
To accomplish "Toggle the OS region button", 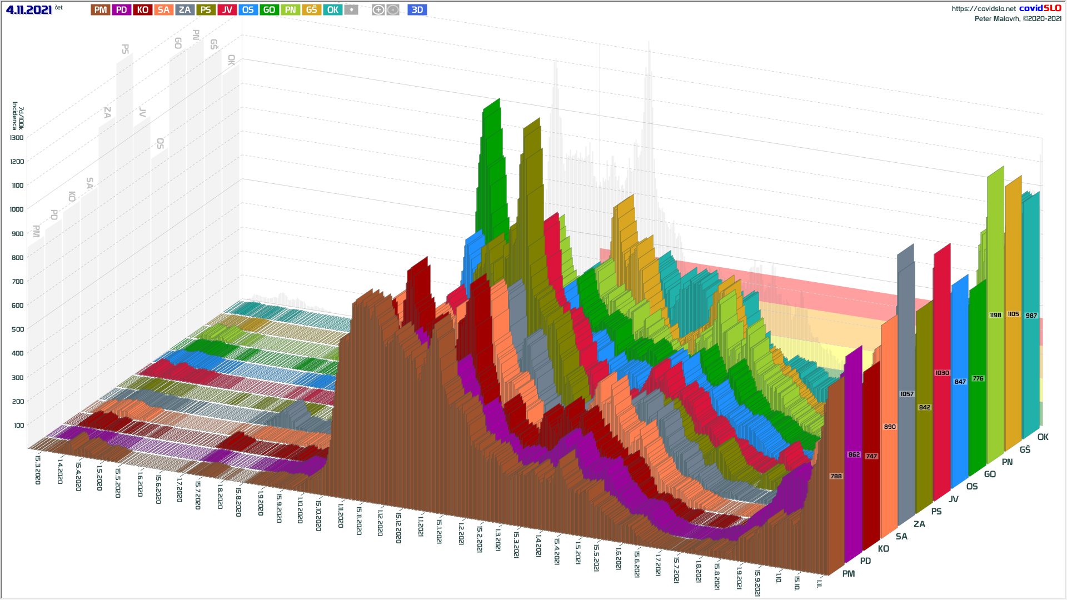I will (248, 10).
